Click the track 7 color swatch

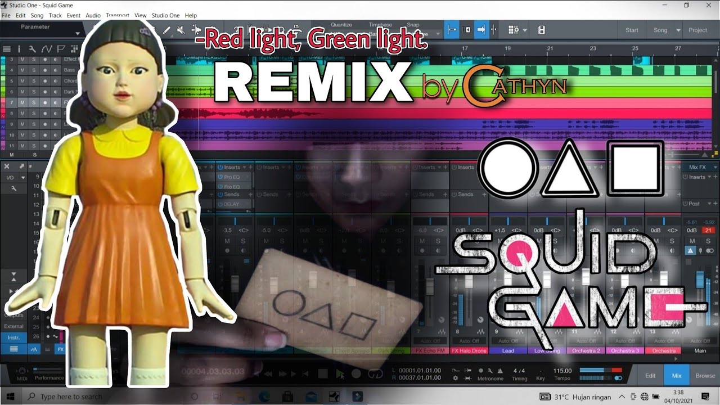click(3, 102)
